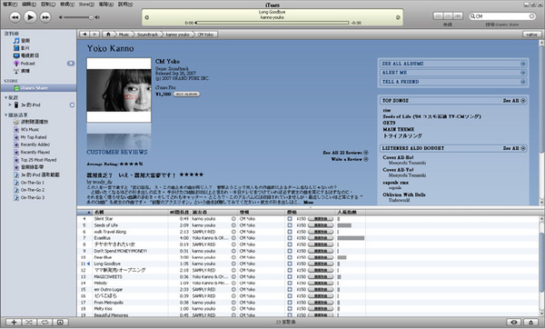Skip back with the rewind button
The height and width of the screenshot is (329, 545).
[x=15, y=17]
